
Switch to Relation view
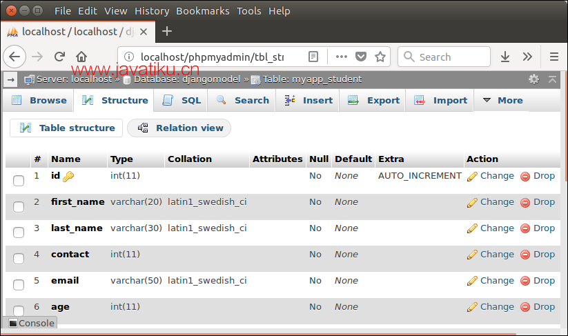pyautogui.click(x=179, y=128)
